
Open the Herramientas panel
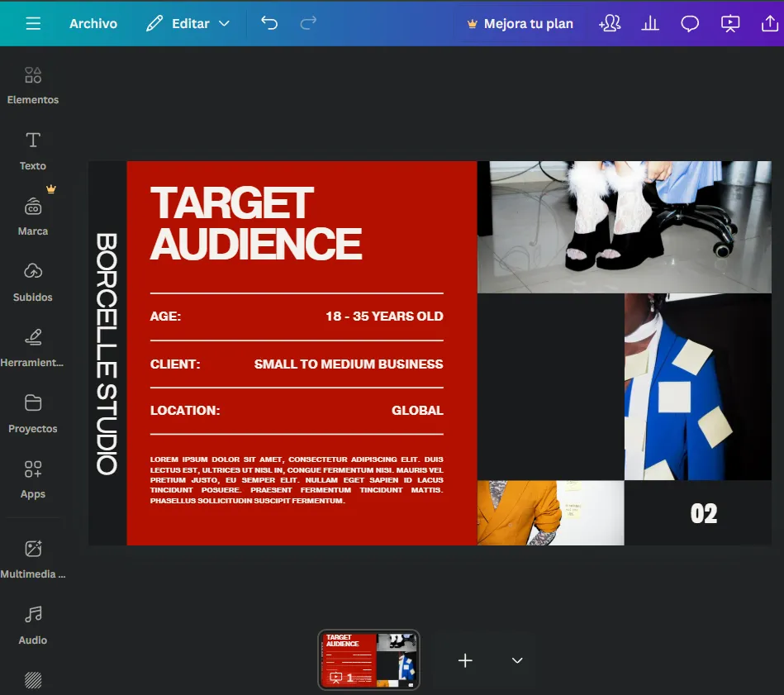(x=32, y=347)
